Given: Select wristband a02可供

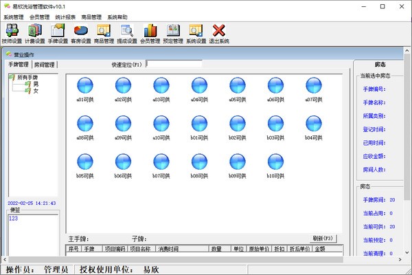Looking at the screenshot, I should point(123,89).
